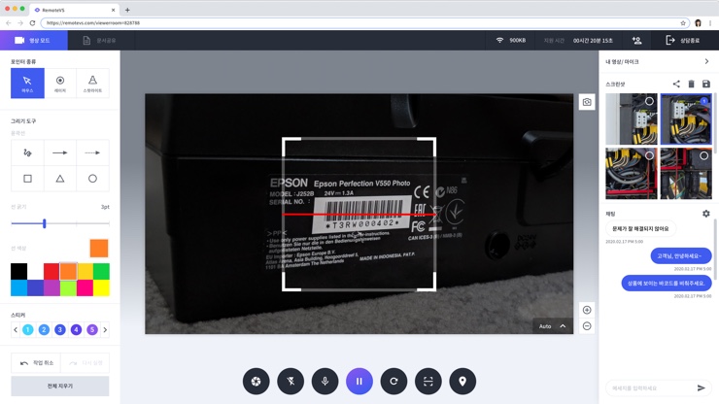This screenshot has height=404, width=719.
Task: Toggle selection circle on third screenshot thumbnail
Action: (649, 156)
